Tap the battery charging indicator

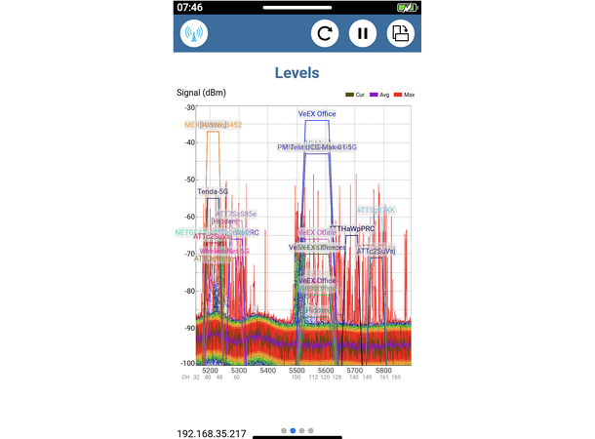[407, 7]
